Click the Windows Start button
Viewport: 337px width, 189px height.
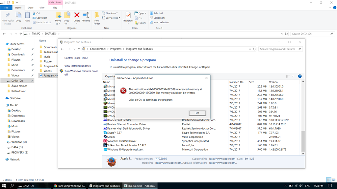(x=4, y=186)
